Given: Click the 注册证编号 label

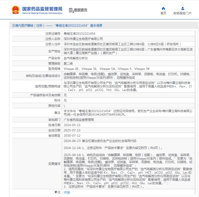Looking at the screenshot, I should coord(53,33).
